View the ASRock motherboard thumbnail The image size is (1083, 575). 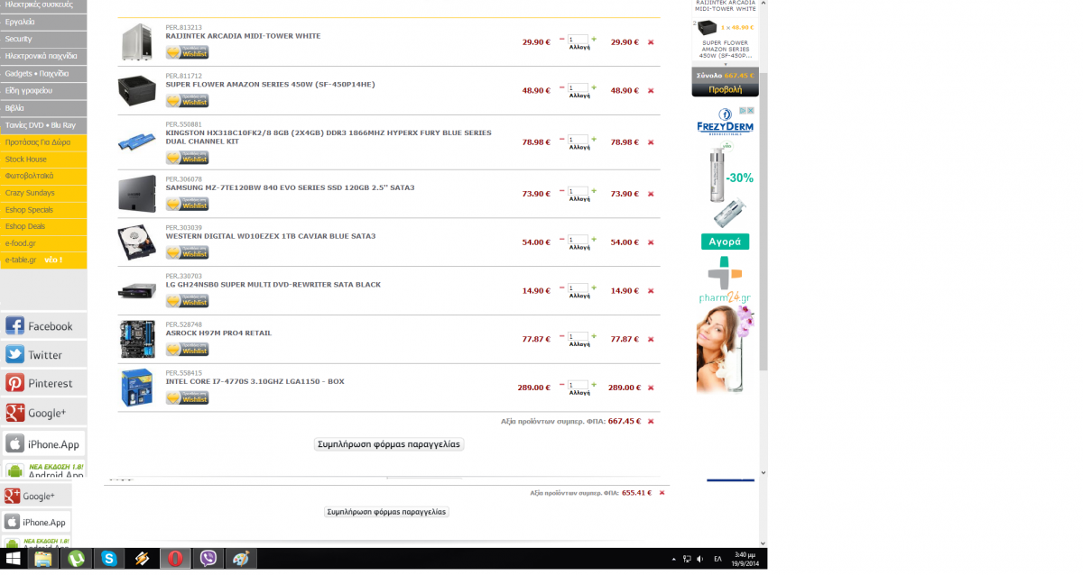(x=137, y=340)
